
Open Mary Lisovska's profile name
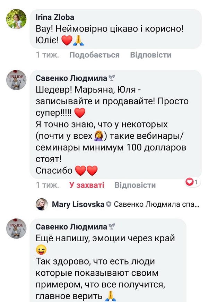[78, 205]
